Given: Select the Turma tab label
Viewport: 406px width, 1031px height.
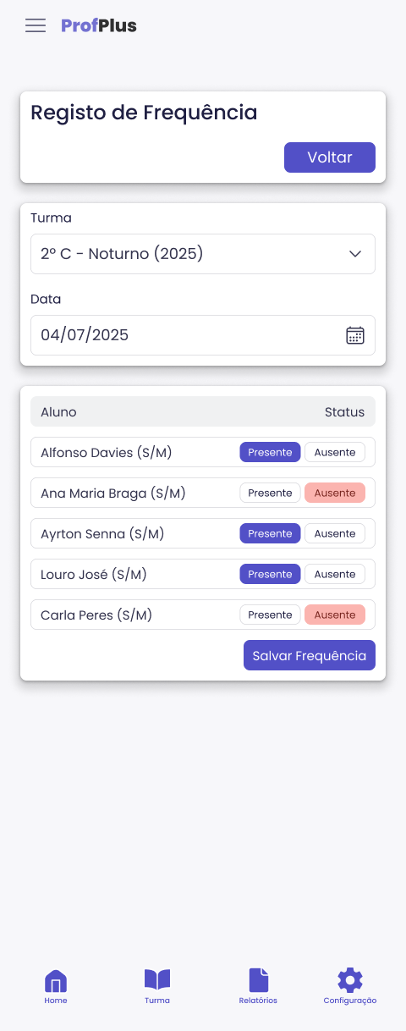Looking at the screenshot, I should click(x=157, y=1001).
